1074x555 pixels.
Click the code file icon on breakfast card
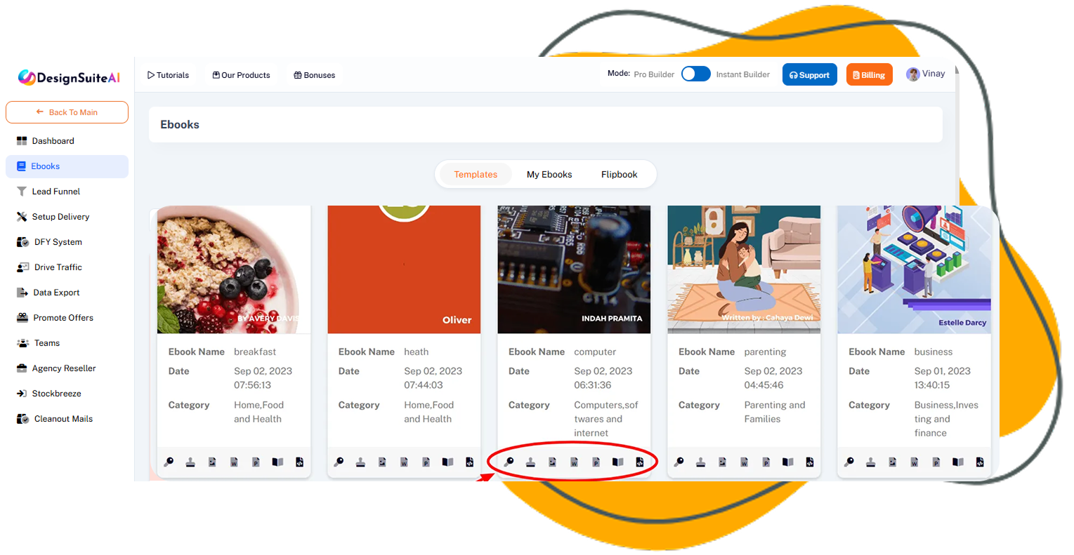299,462
